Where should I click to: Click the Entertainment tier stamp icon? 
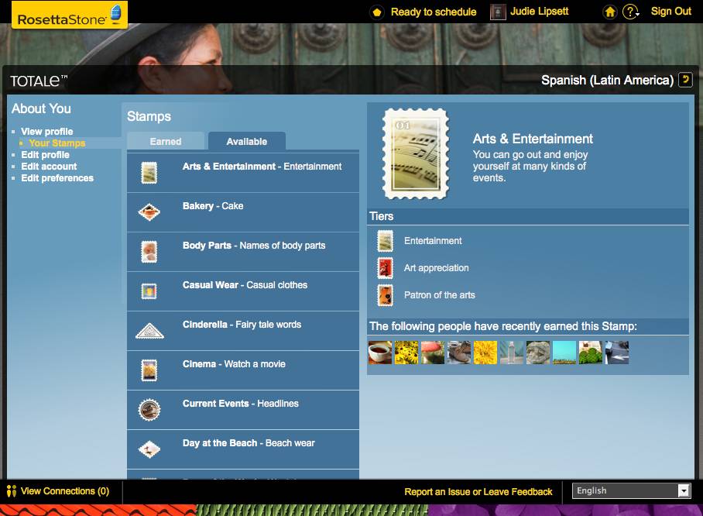(385, 241)
